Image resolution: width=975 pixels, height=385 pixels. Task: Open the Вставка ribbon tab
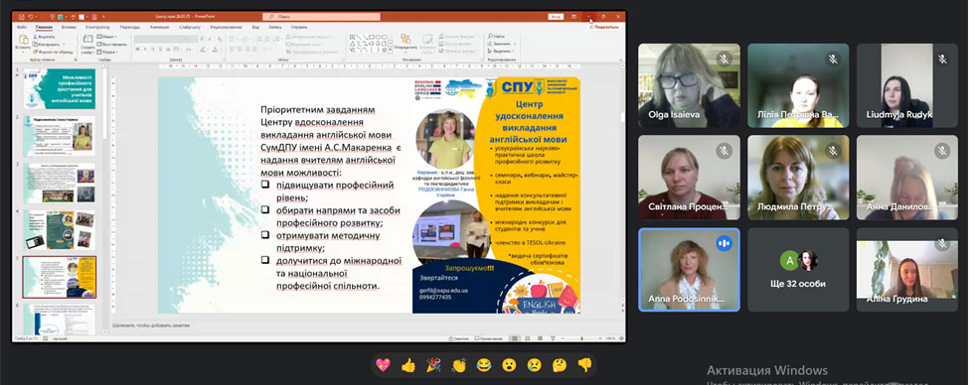click(x=69, y=28)
